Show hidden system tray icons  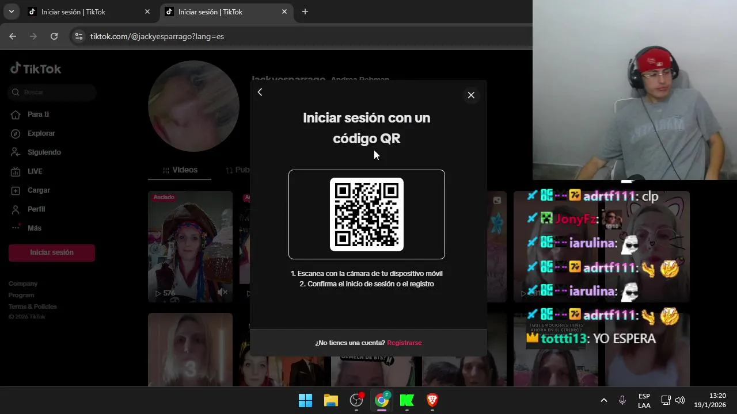[604, 400]
